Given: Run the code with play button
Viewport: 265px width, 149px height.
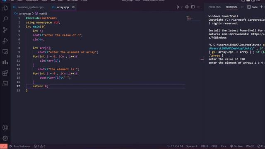Looking at the screenshot, I should [178, 7].
